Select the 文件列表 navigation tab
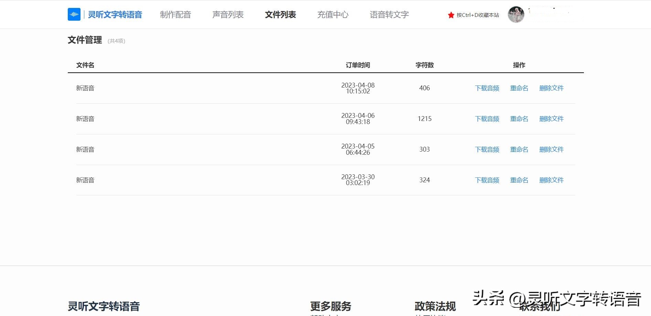The image size is (651, 316). click(x=280, y=15)
